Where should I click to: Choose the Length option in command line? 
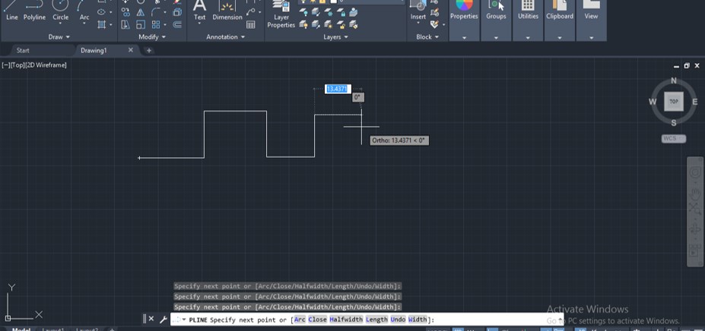click(x=376, y=320)
